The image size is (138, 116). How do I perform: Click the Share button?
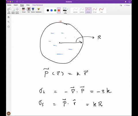(x=127, y=5)
